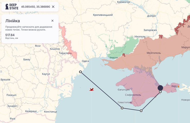Viewport: 190px width, 123px height.
Task: Click the red attack arrow near Херсон
Action: [x=124, y=55]
